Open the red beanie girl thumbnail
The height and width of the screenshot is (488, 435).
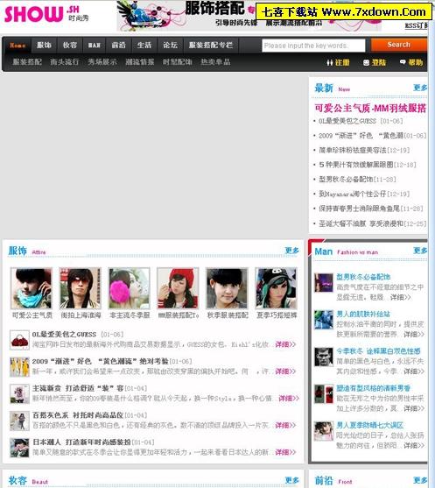point(178,288)
